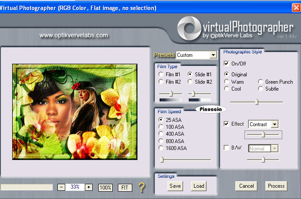Screen dimensions: 301x199
Task: Click the 33% zoom value field
Action: [x=75, y=187]
